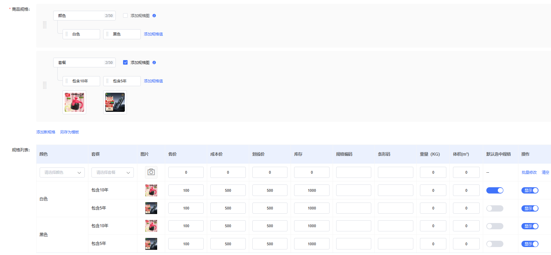The width and height of the screenshot is (551, 255).
Task: Click 另存为模板 link
Action: (70, 132)
